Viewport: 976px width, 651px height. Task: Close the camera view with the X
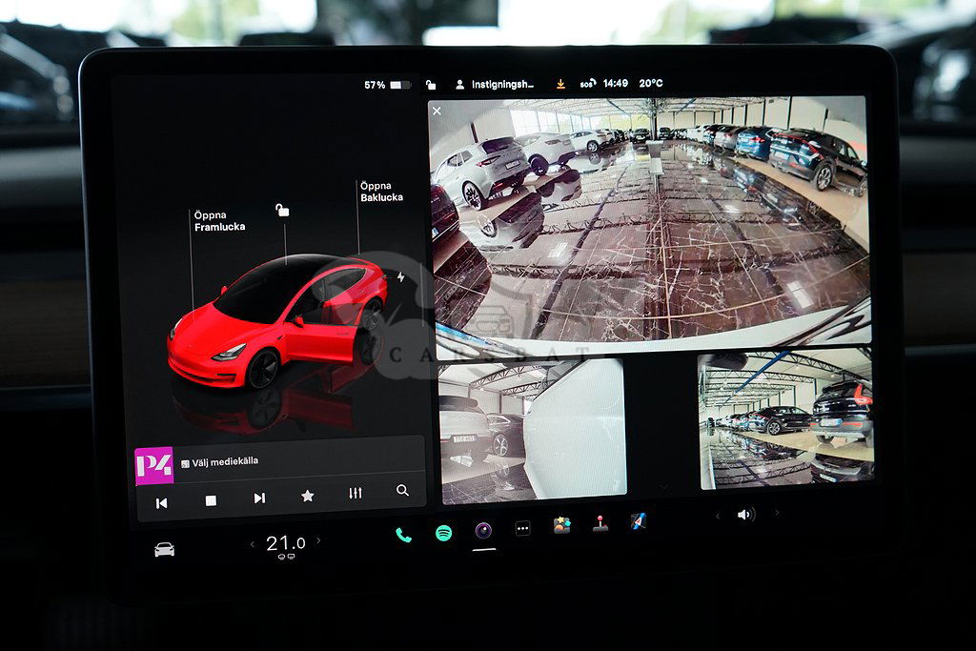(437, 112)
